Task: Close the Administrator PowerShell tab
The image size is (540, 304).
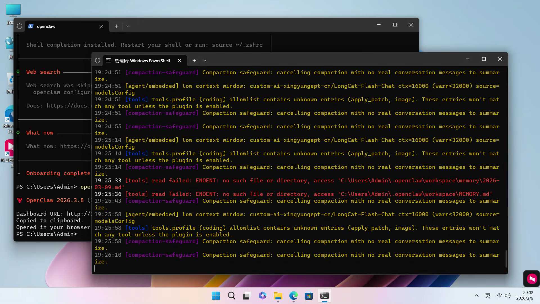Action: 179,61
